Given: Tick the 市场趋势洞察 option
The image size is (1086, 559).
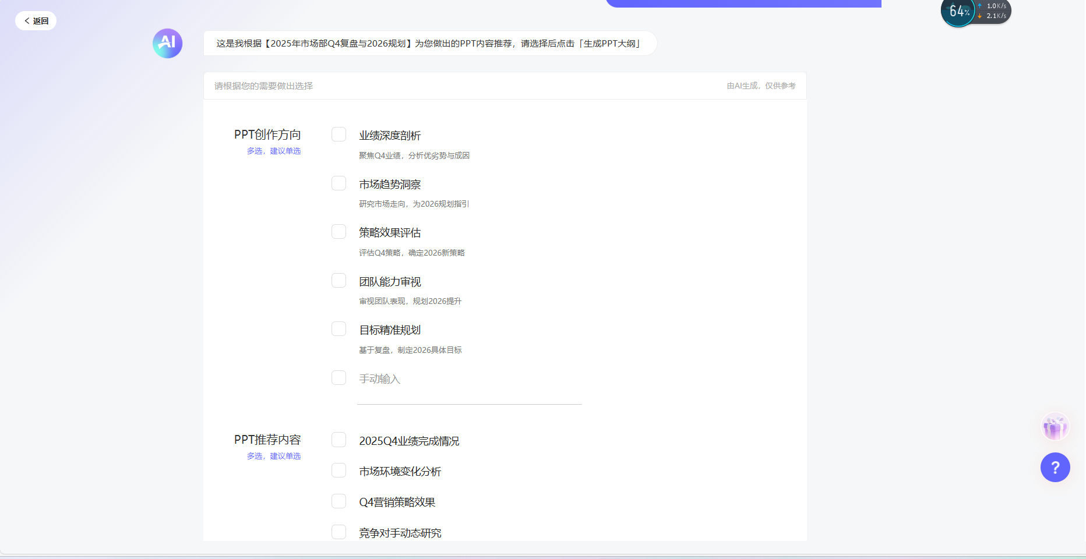Looking at the screenshot, I should (339, 183).
